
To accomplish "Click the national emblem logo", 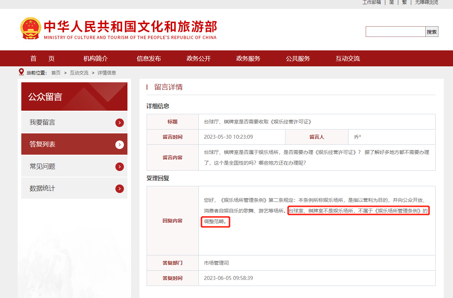I will click(31, 28).
